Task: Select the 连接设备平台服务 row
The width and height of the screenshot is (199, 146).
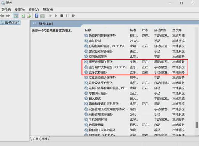Action: (134, 83)
